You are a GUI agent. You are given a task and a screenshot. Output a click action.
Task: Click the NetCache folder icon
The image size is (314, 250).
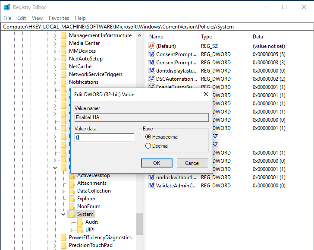pyautogui.click(x=64, y=66)
